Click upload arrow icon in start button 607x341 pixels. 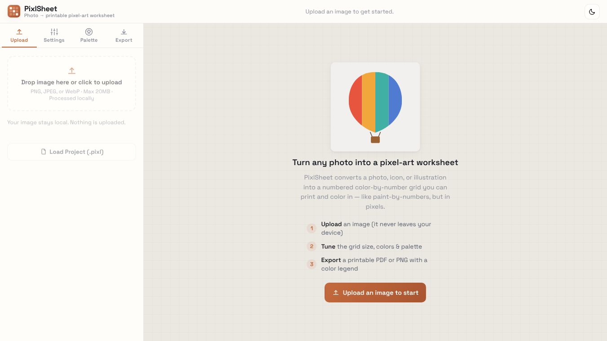coord(335,293)
